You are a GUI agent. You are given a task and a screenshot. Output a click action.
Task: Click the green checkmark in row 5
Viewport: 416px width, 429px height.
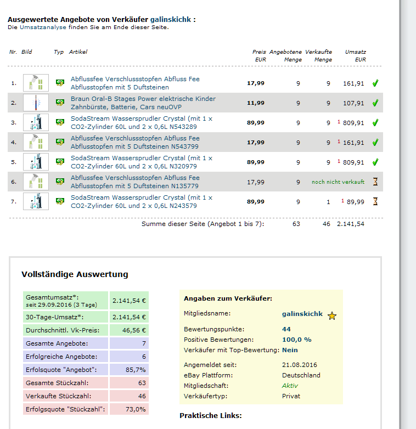click(x=375, y=162)
